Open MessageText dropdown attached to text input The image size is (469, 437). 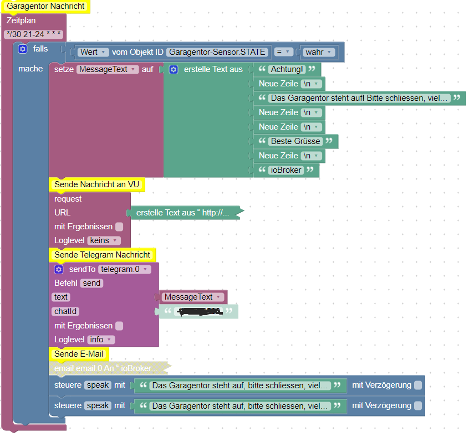[192, 297]
